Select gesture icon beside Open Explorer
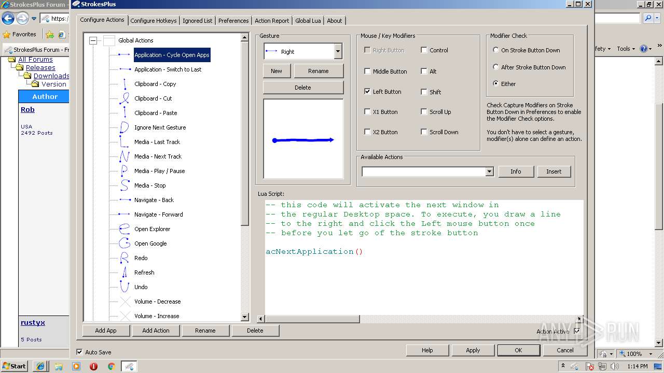Screen dimensions: 664x373 click(x=125, y=229)
